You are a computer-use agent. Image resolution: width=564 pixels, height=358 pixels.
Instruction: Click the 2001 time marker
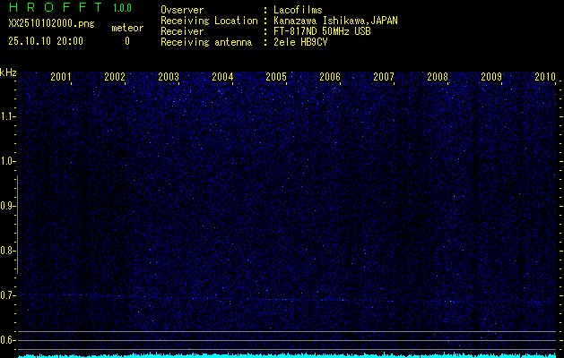[61, 77]
